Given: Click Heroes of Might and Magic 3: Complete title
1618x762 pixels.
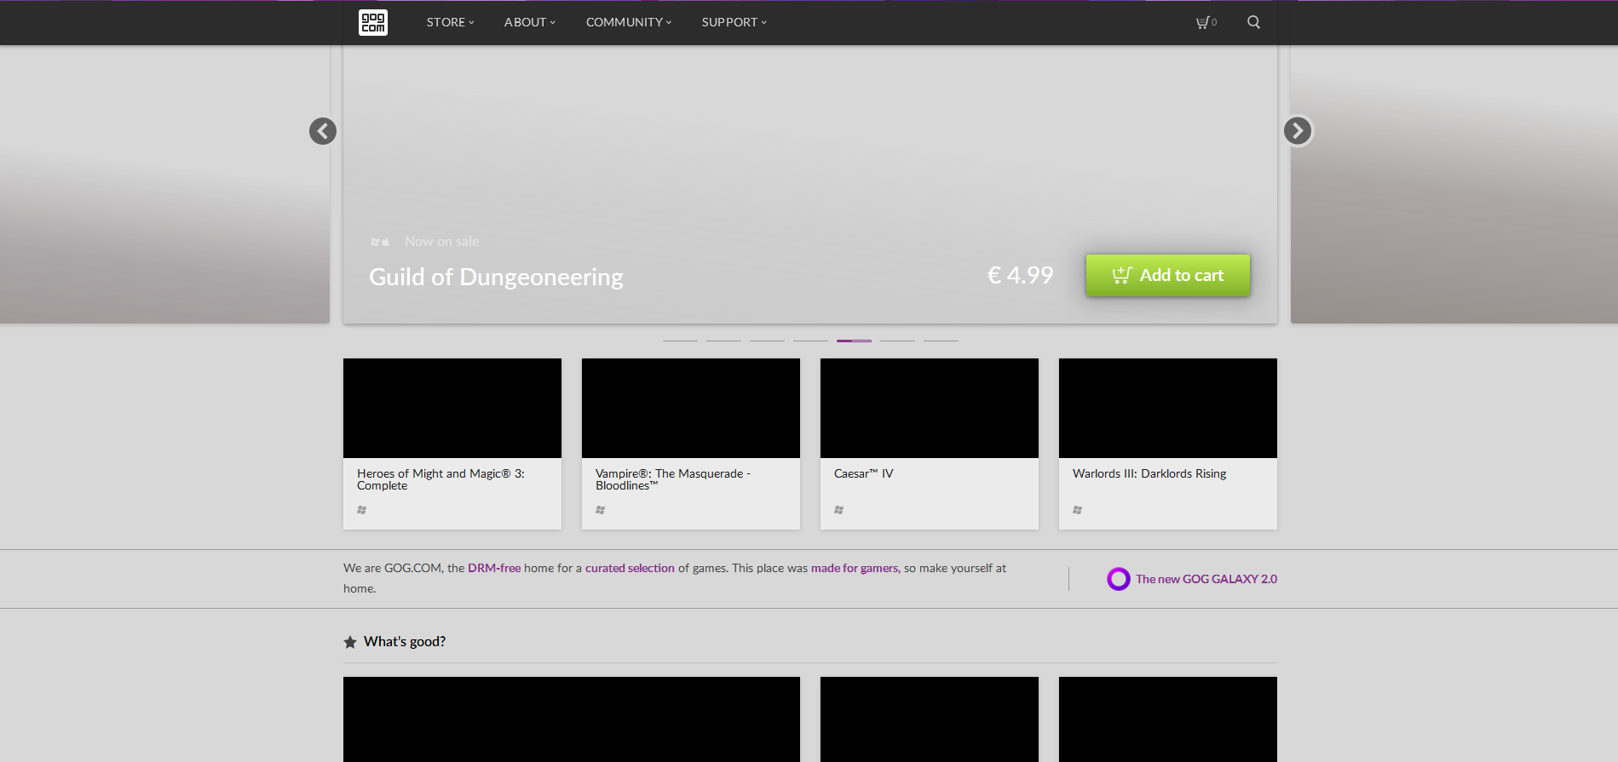Looking at the screenshot, I should pyautogui.click(x=440, y=479).
